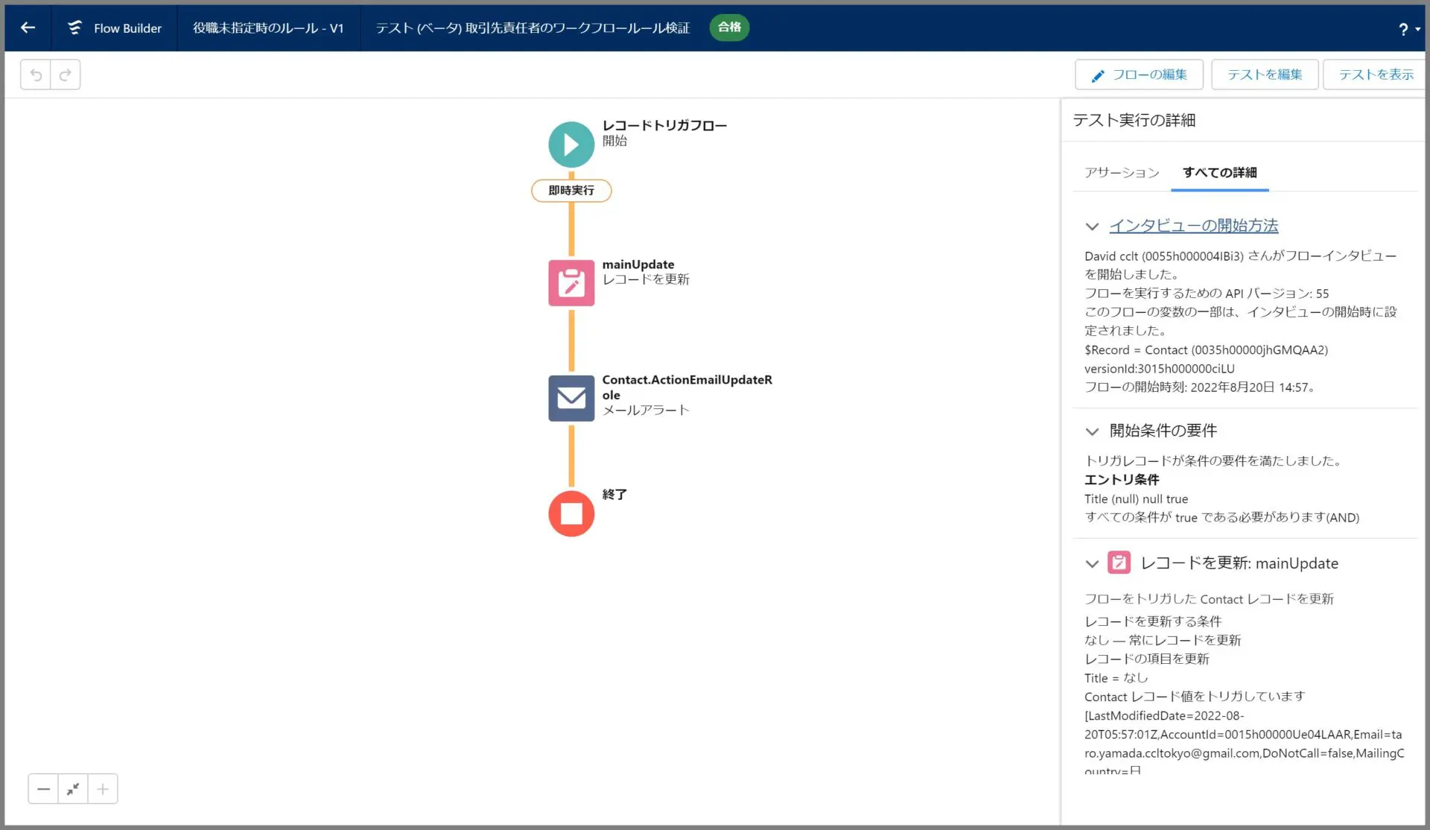Click the 即時実行 path label on canvas
Image resolution: width=1430 pixels, height=830 pixels.
pos(571,191)
